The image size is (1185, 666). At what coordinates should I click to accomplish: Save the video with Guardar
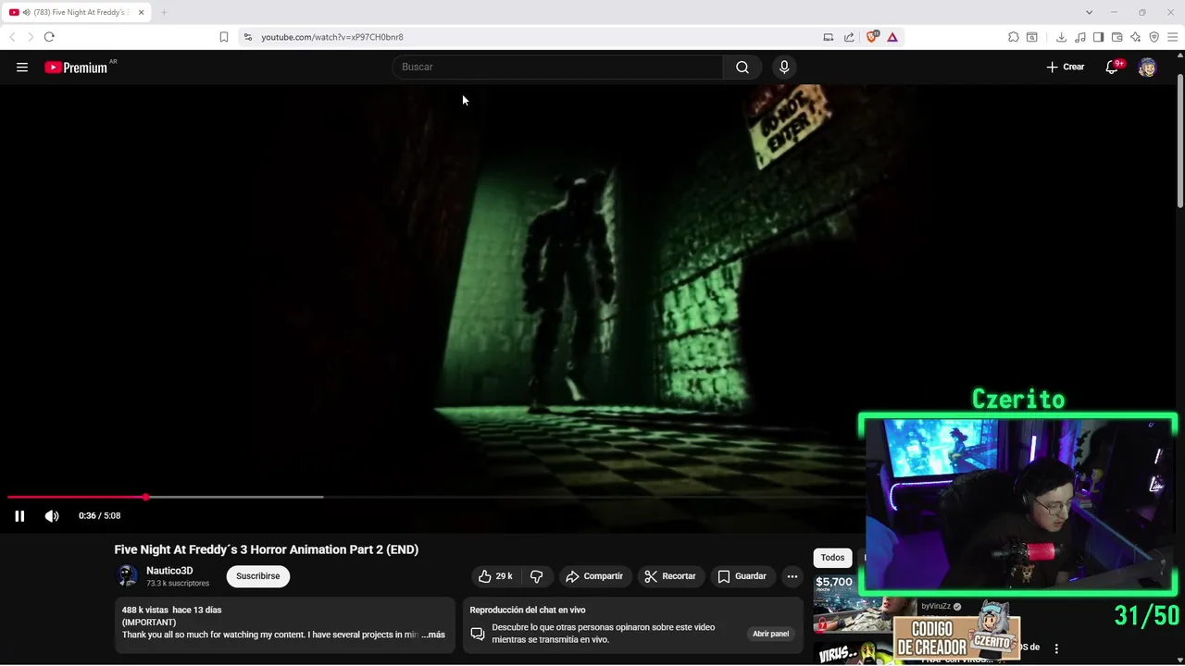(x=742, y=576)
